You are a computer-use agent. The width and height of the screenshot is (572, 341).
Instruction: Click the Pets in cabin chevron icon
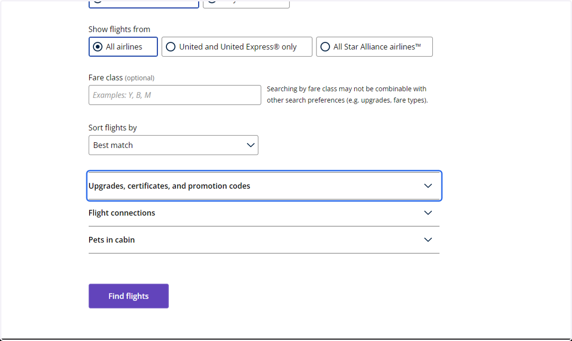[x=428, y=240]
